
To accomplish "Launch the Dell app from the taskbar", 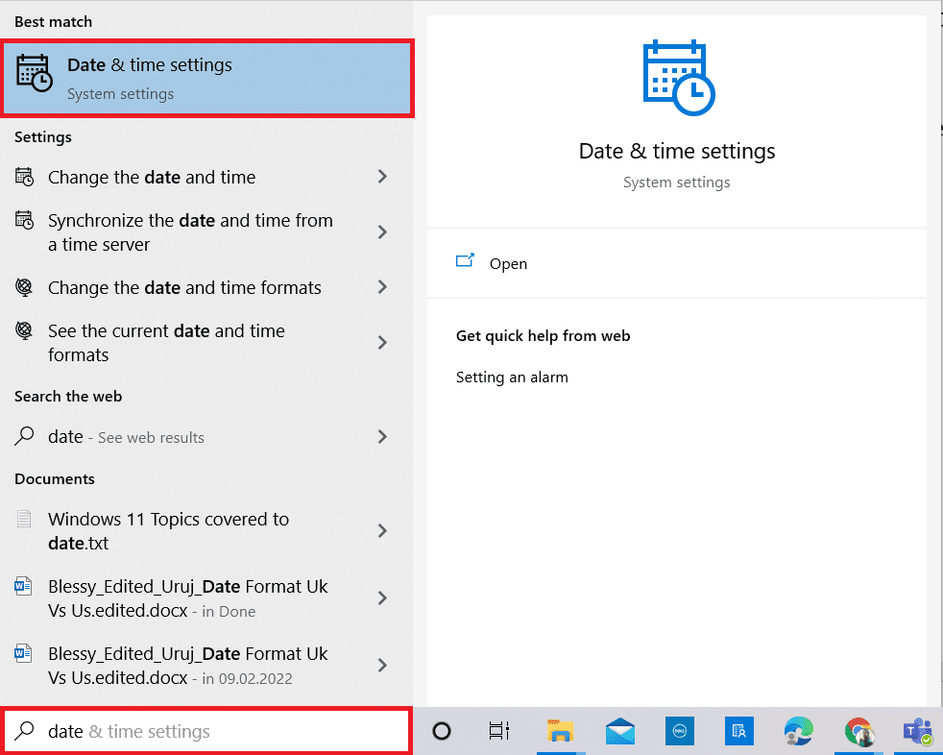I will 679,732.
